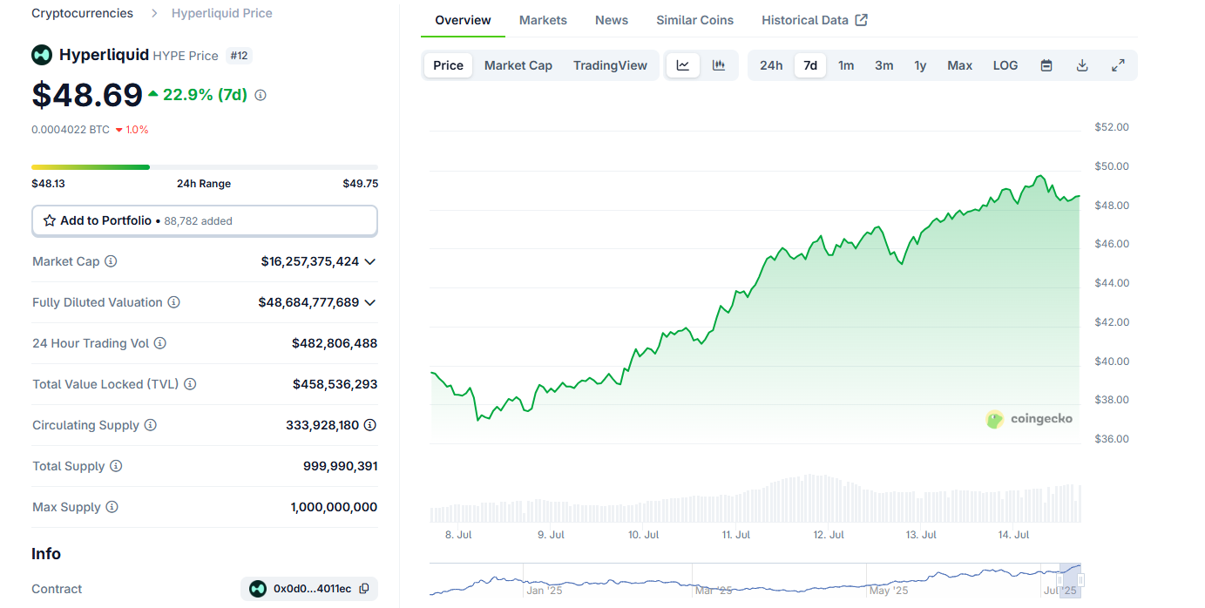Click the 0.0004022 BTC price text
The image size is (1205, 608).
[71, 130]
